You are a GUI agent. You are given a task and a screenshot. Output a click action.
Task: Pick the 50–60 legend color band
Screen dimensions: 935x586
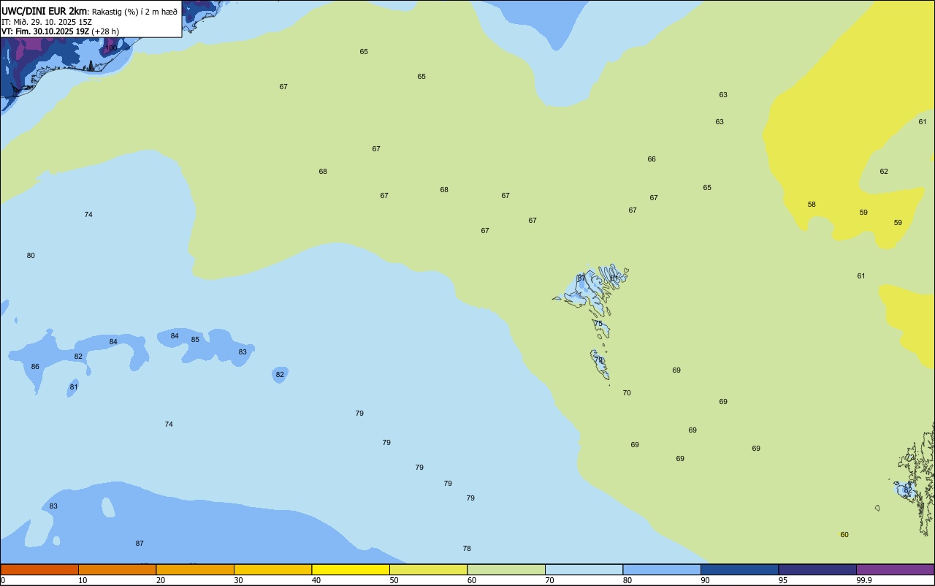pyautogui.click(x=428, y=569)
